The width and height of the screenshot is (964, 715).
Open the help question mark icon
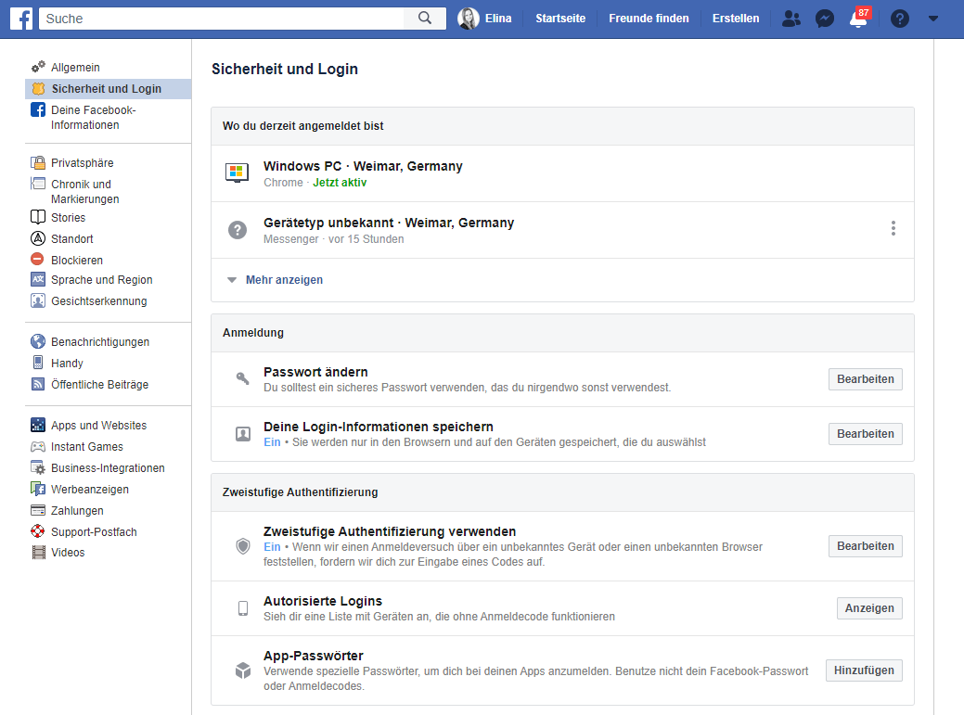coord(899,19)
